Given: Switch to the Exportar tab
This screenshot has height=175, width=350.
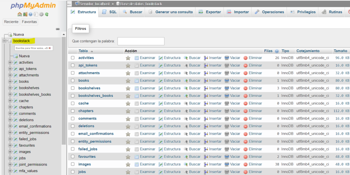Looking at the screenshot, I should point(210,12).
